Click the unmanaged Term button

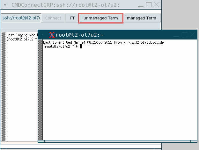tap(100, 18)
